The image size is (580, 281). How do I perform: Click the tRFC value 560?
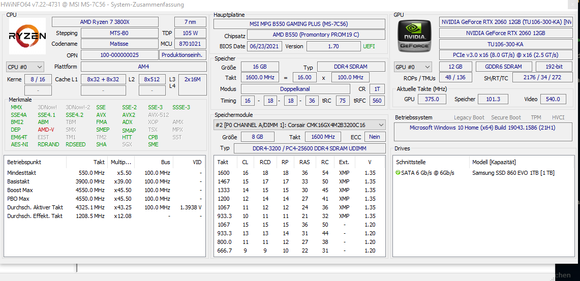[377, 101]
